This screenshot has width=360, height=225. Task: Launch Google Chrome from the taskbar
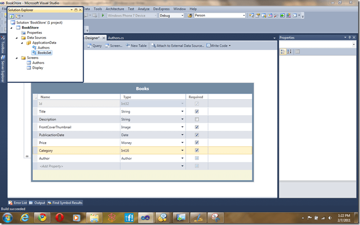pos(42,217)
